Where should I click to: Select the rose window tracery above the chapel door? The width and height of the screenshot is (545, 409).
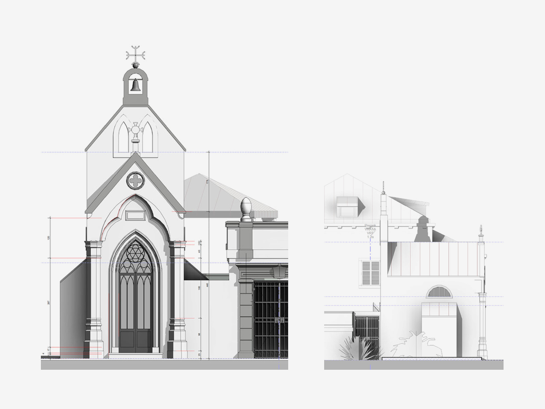135,253
